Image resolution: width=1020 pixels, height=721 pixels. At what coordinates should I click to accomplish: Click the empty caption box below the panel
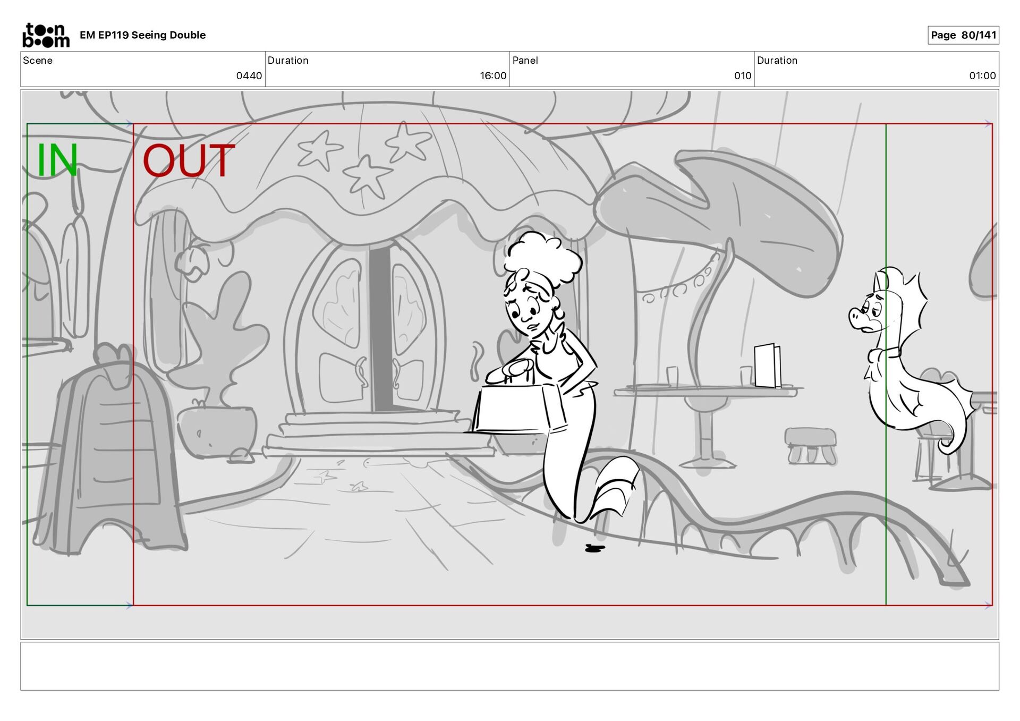(x=509, y=666)
